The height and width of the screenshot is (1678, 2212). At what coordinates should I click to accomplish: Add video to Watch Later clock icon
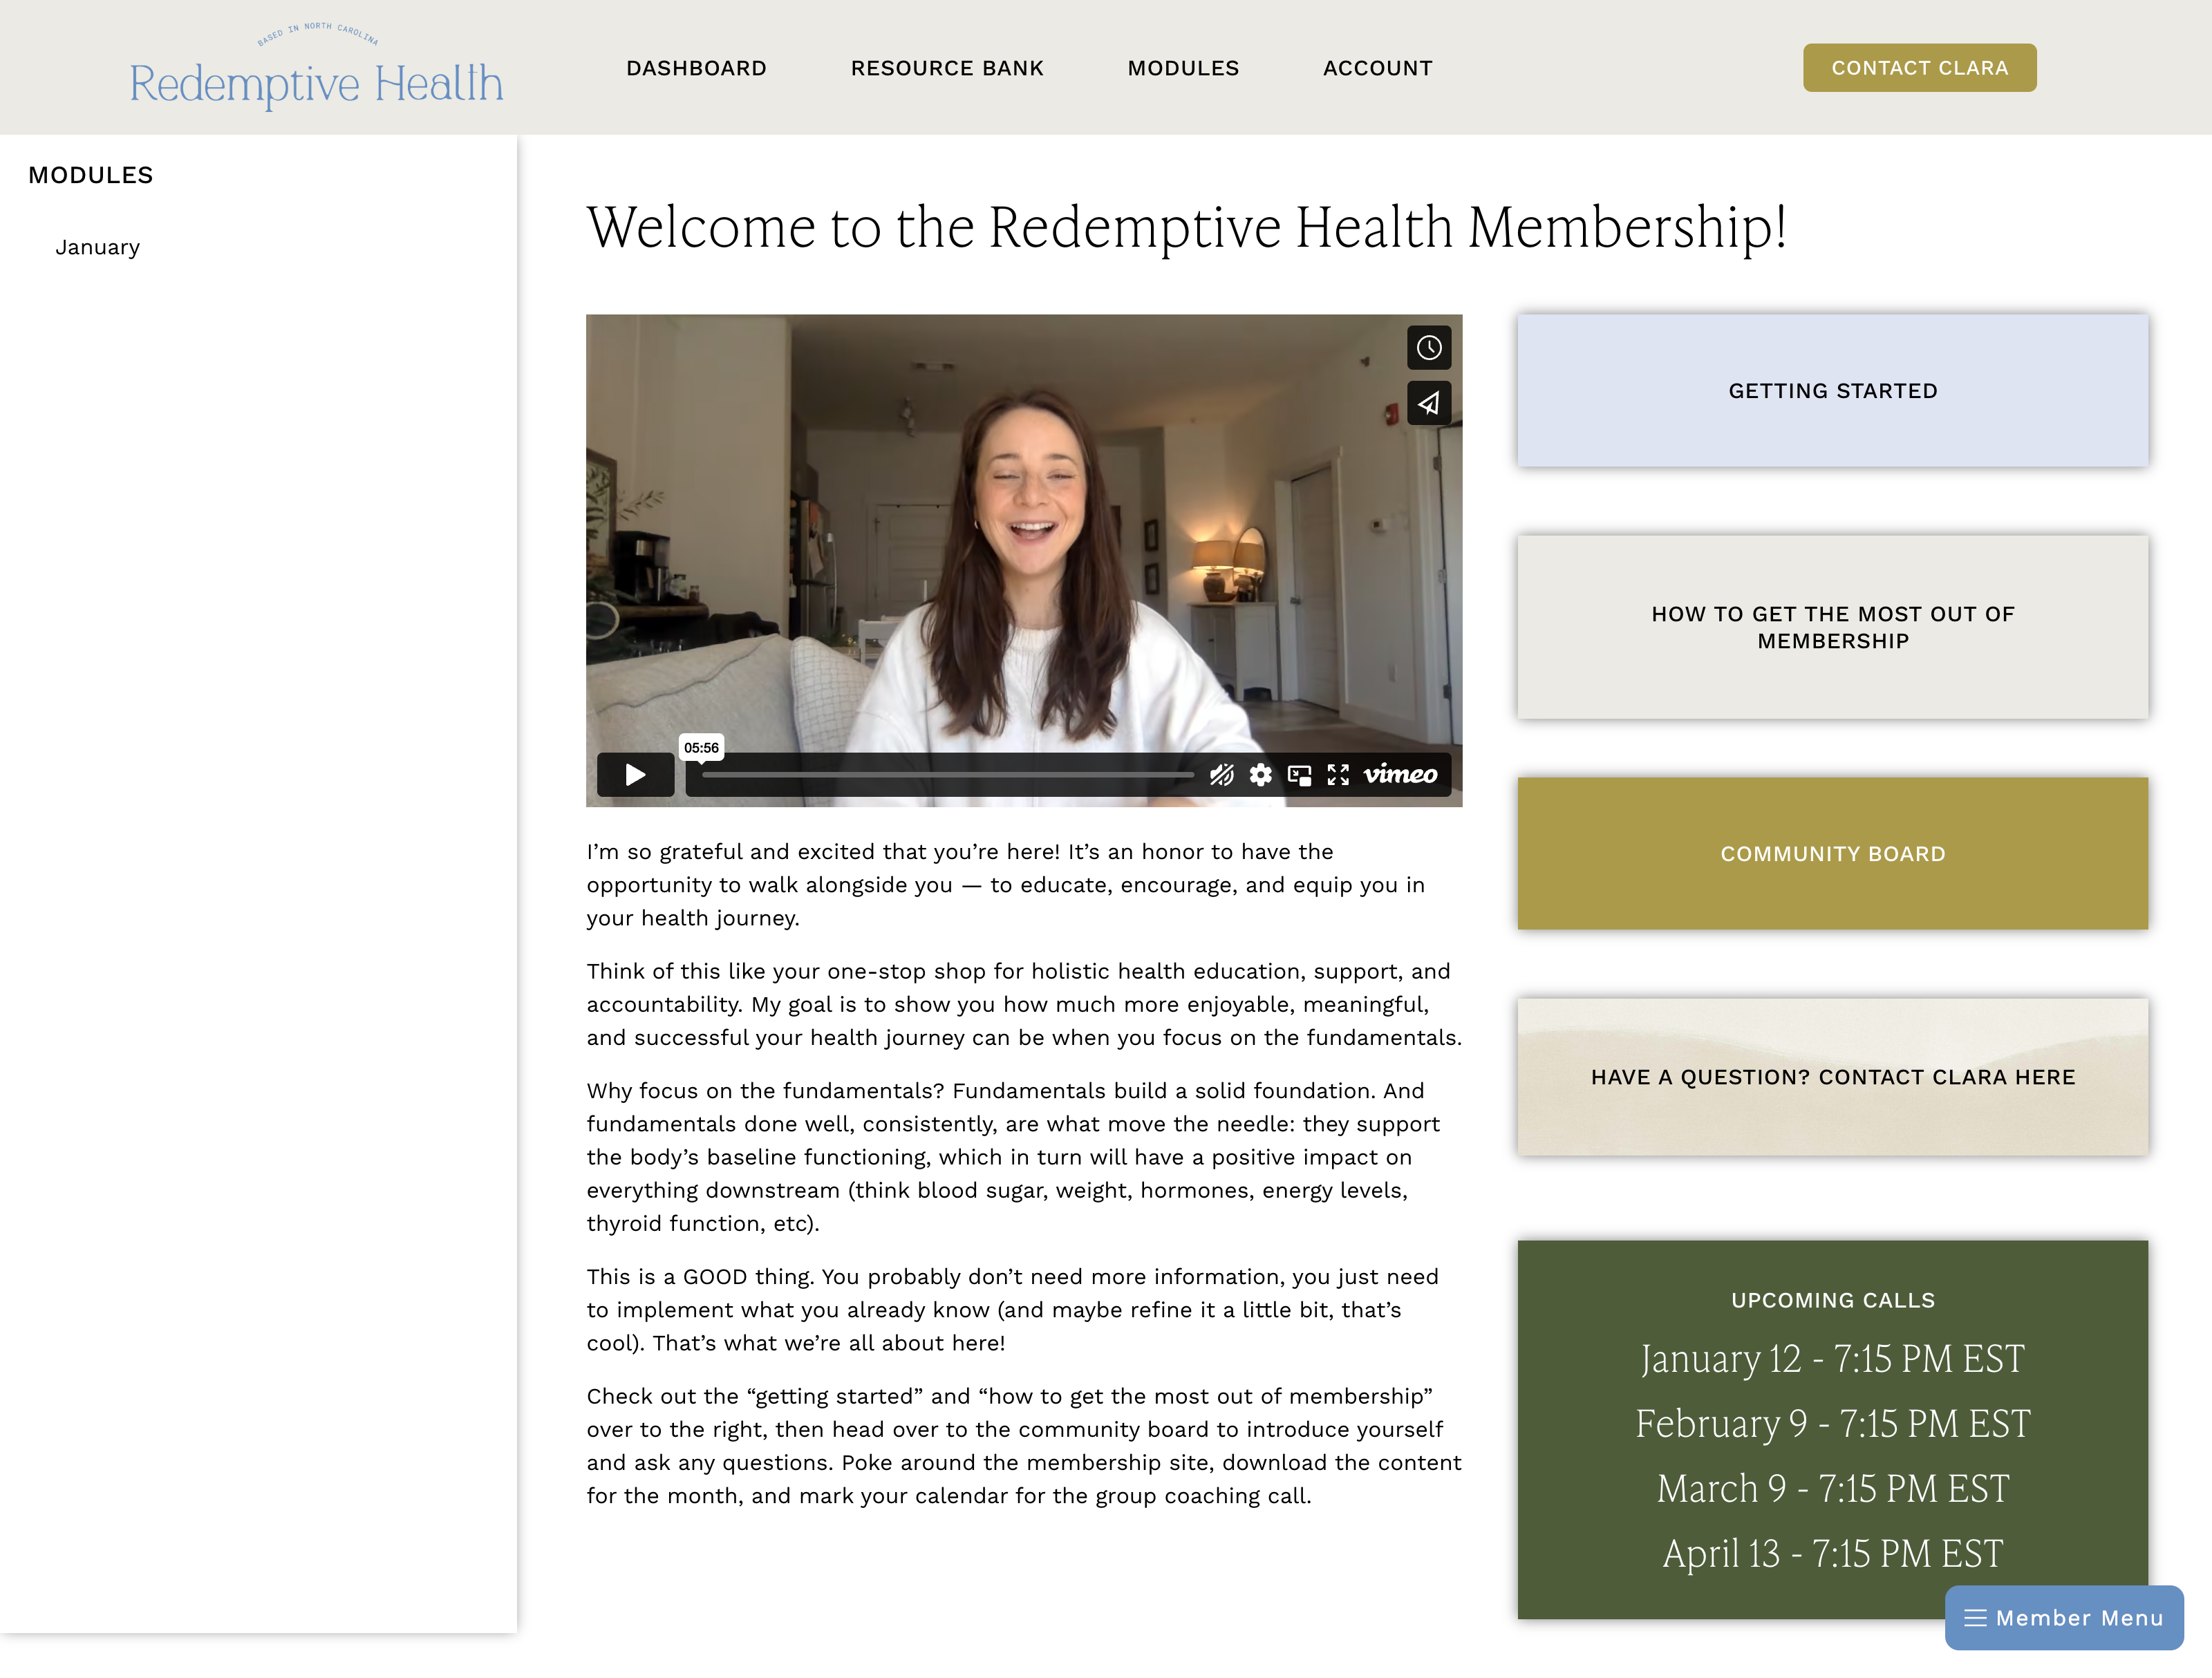click(1429, 348)
